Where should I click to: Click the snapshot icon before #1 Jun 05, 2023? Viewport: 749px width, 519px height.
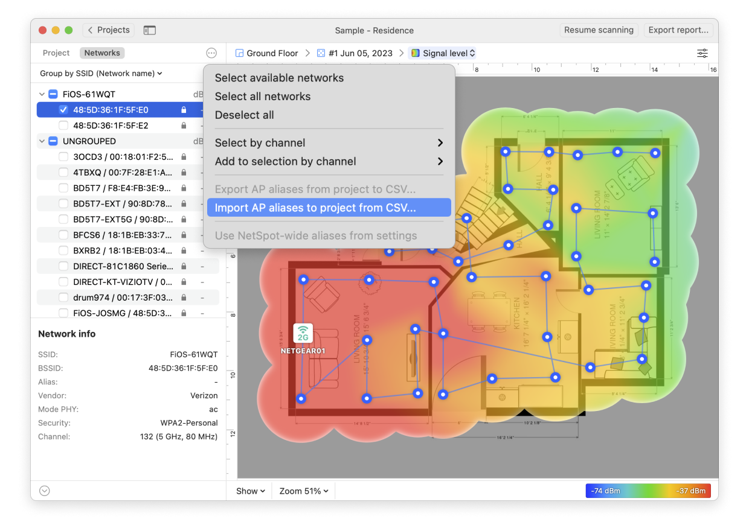321,53
